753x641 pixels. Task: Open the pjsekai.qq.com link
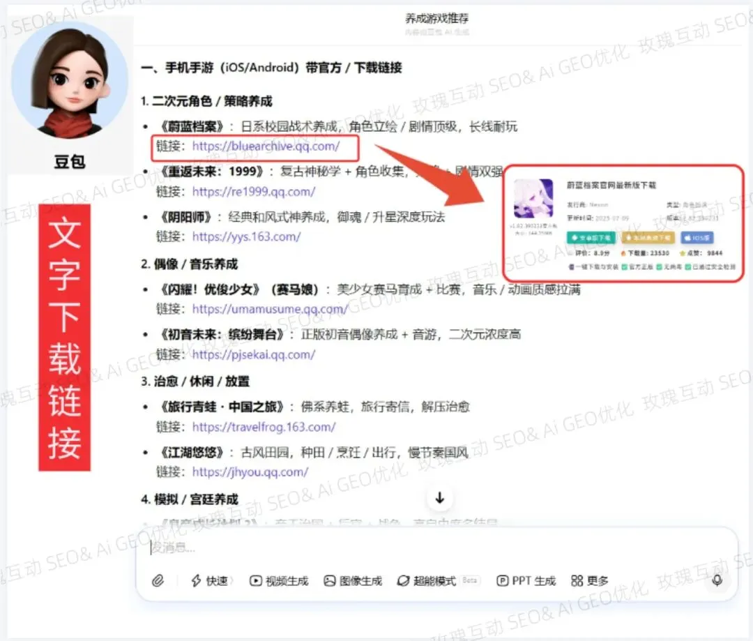tap(254, 354)
